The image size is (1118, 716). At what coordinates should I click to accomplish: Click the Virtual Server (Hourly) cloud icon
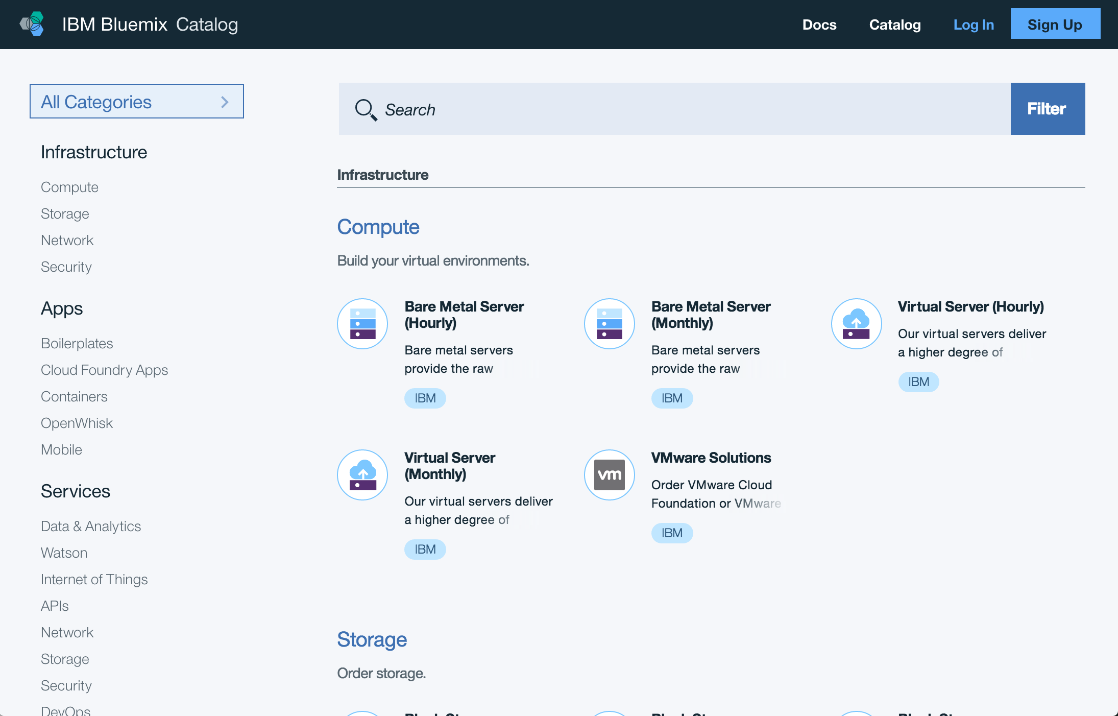pyautogui.click(x=856, y=324)
